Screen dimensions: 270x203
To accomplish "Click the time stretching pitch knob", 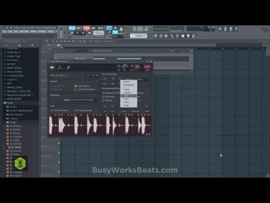I will pyautogui.click(x=105, y=80).
